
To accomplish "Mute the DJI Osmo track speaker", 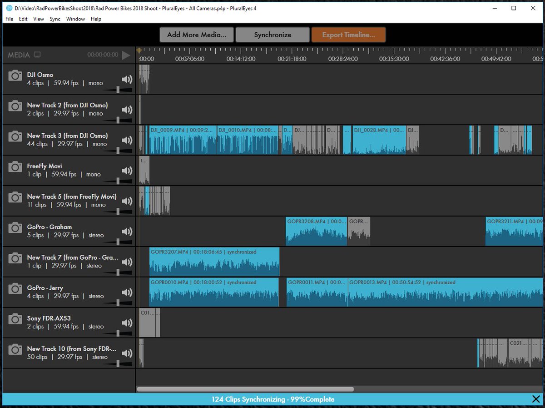I will [127, 79].
